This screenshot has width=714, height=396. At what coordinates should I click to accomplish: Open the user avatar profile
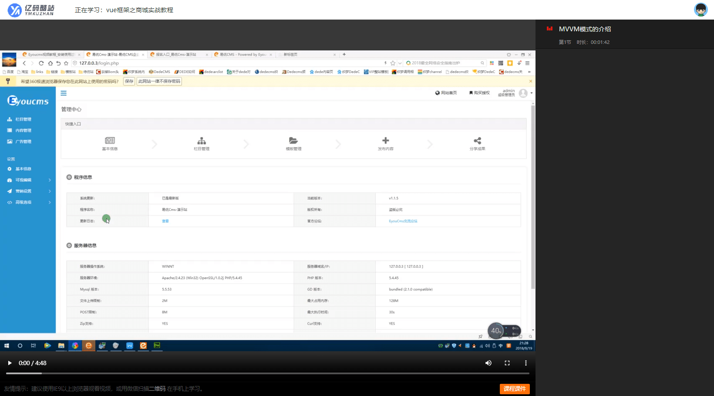coord(701,10)
